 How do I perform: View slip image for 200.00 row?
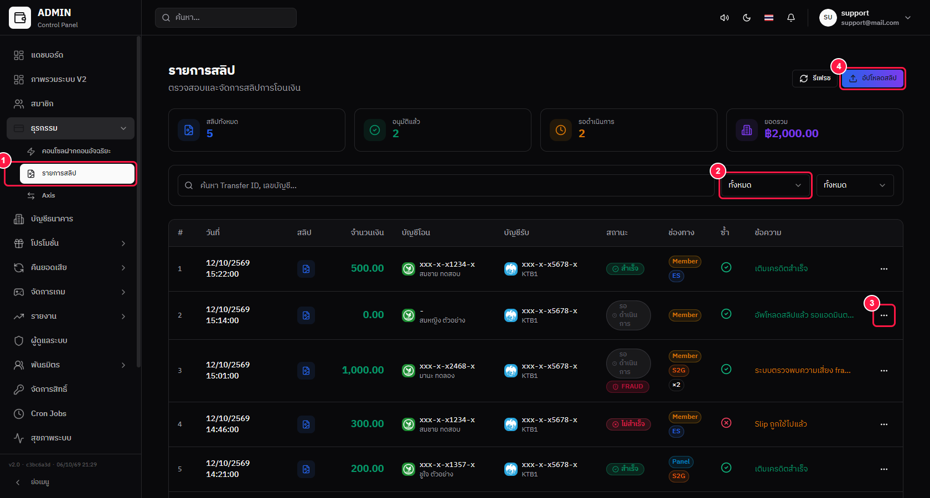point(306,469)
